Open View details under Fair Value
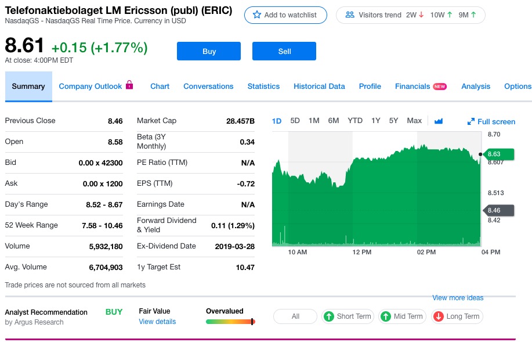Viewport: 532px width, 342px height. (x=157, y=322)
